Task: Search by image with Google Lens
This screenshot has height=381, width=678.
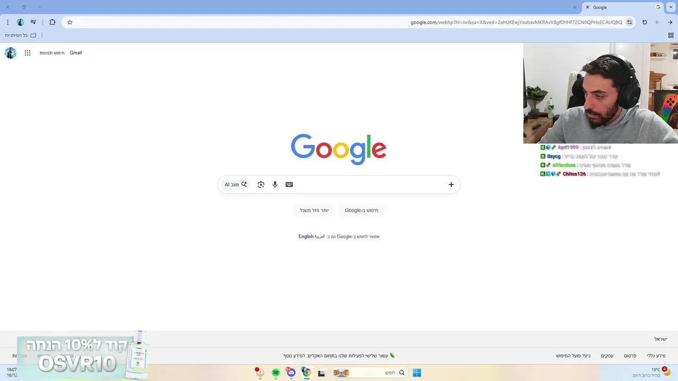Action: [x=261, y=185]
